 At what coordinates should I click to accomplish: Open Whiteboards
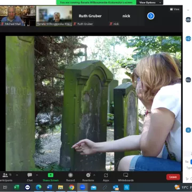pos(126,177)
